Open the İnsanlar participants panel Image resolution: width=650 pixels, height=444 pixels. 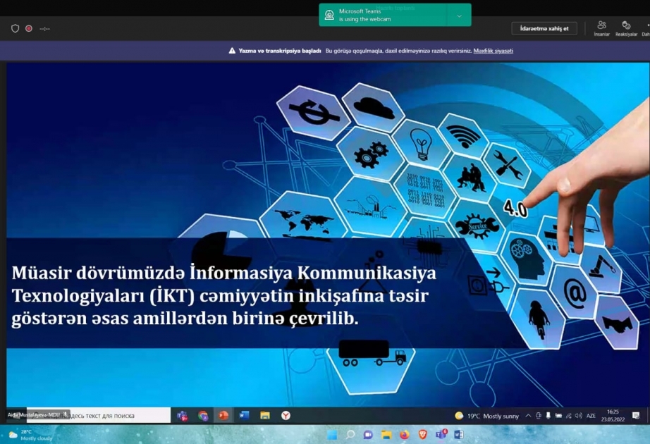click(x=601, y=28)
